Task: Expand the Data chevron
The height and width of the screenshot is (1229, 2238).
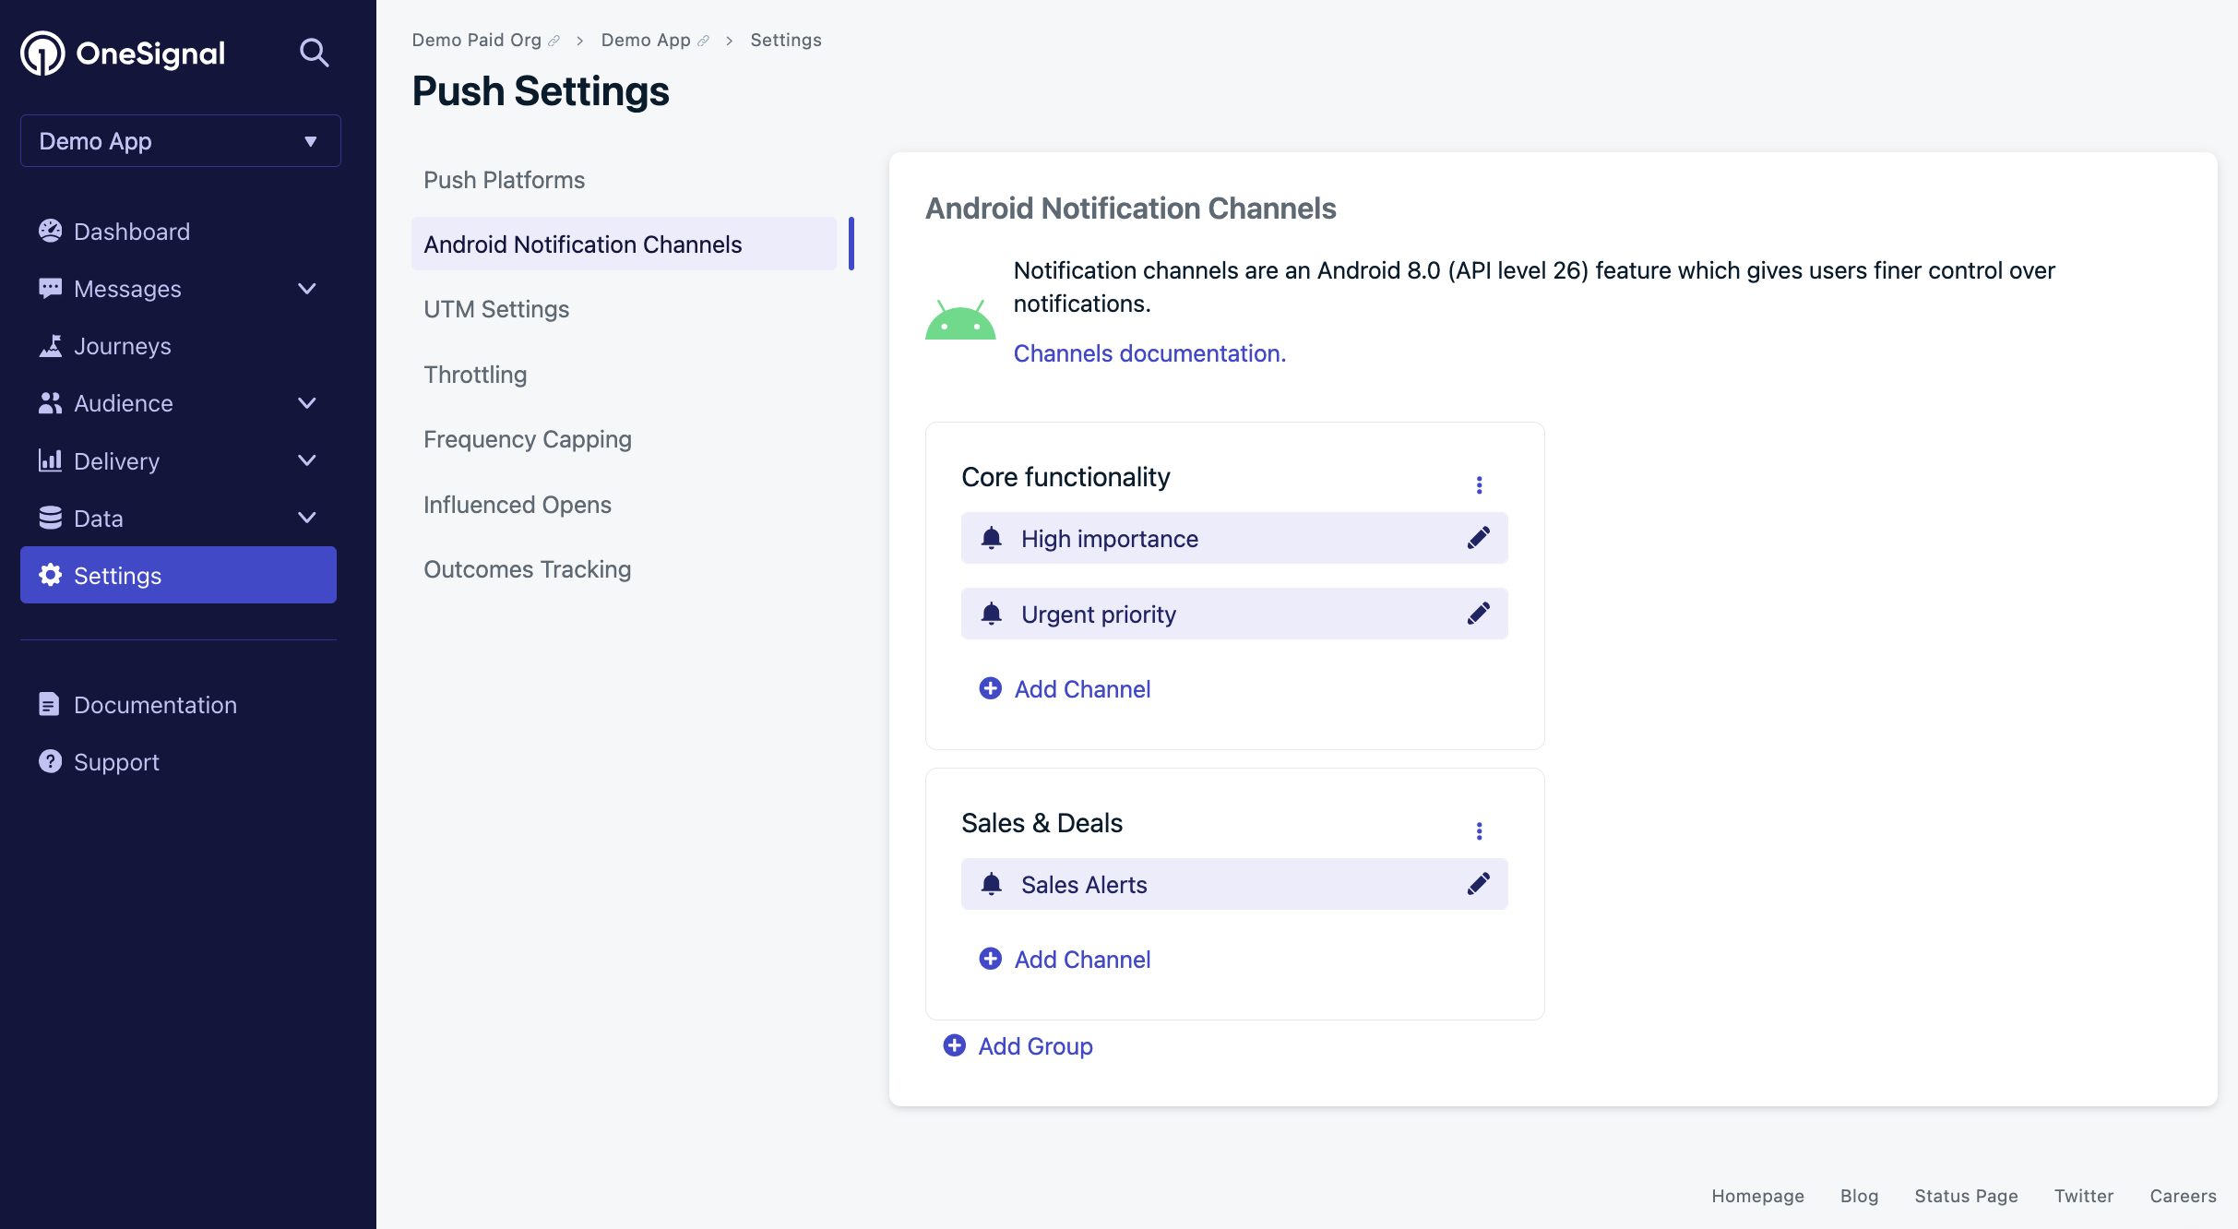Action: [x=307, y=518]
